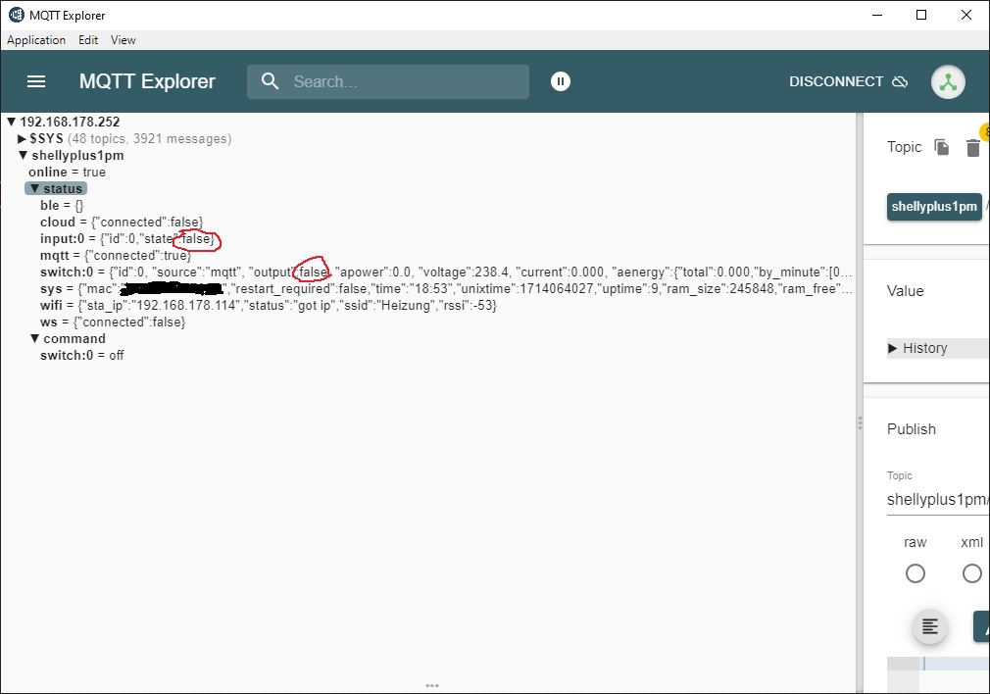The height and width of the screenshot is (694, 990).
Task: Click the vertical panel divider handle
Action: [860, 422]
